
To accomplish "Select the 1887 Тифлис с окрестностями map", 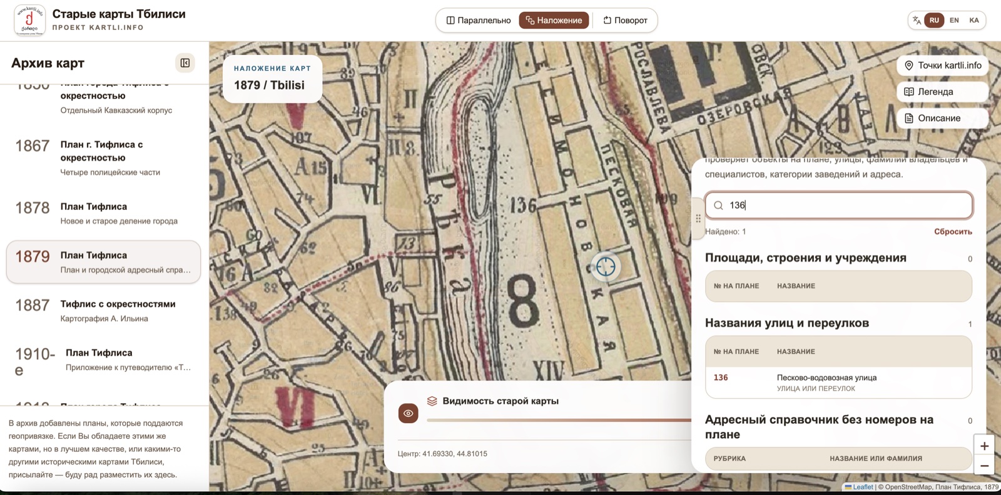I will pos(103,311).
